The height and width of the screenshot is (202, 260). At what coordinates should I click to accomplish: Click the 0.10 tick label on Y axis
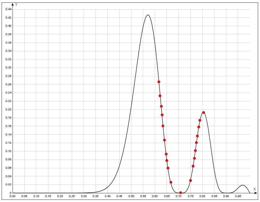[x=8, y=151]
